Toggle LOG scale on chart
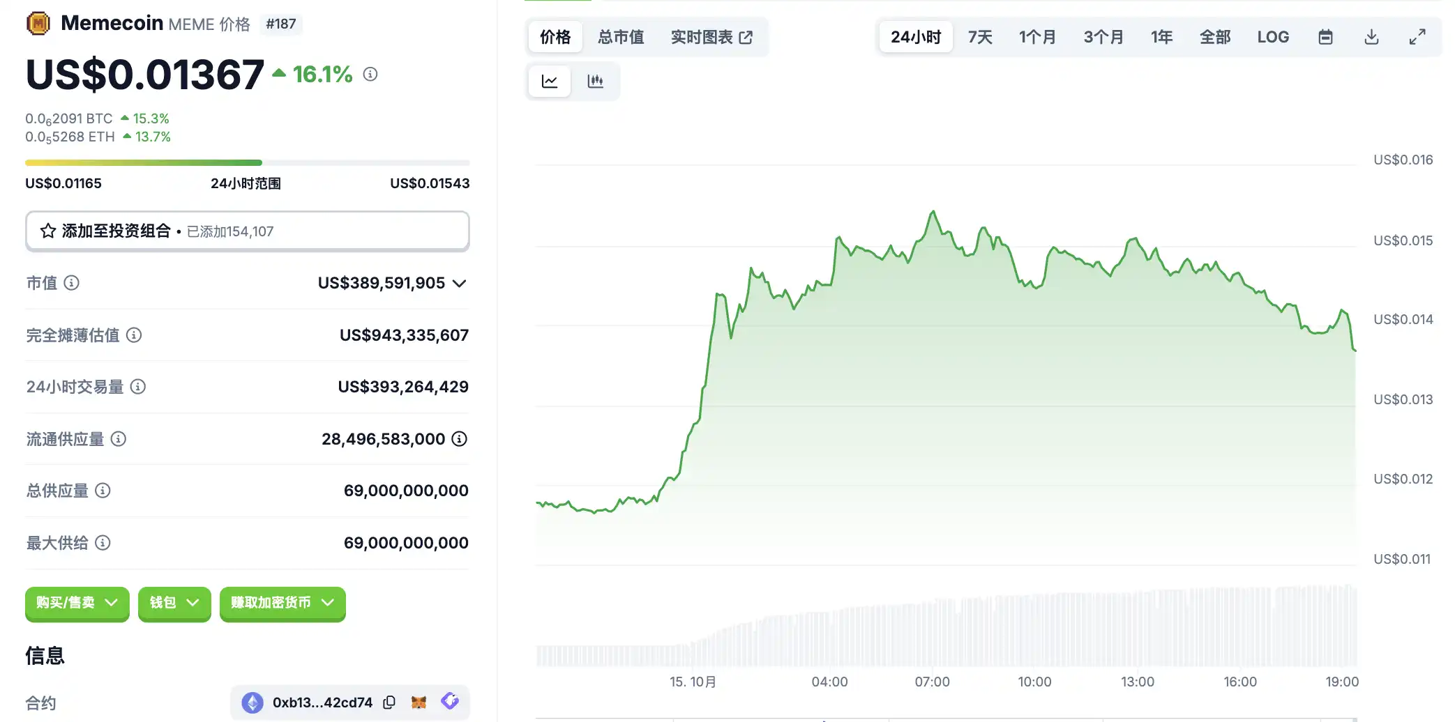 pos(1273,37)
